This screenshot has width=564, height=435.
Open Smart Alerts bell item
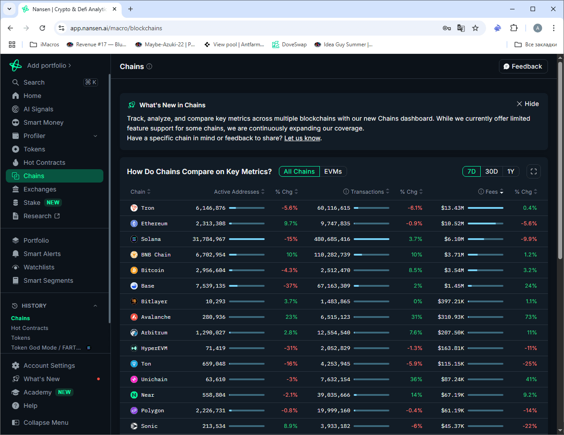[16, 254]
